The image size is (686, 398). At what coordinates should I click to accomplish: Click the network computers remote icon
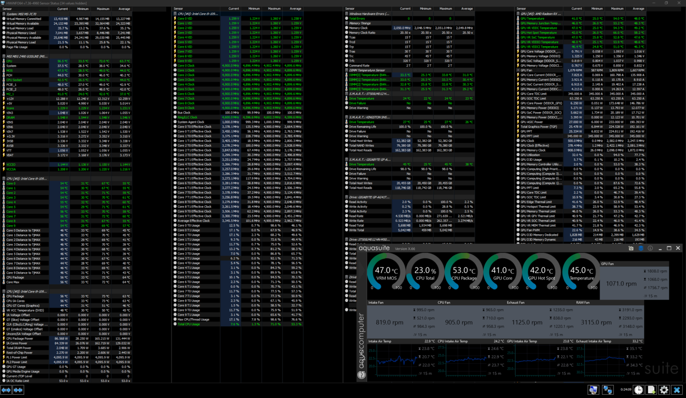(607, 390)
